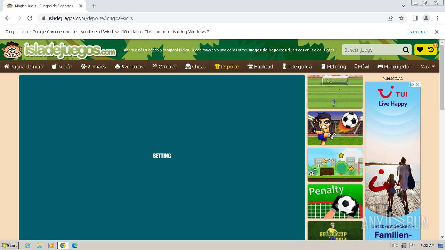Image resolution: width=445 pixels, height=250 pixels.
Task: Click the search magnifier icon
Action: point(406,50)
